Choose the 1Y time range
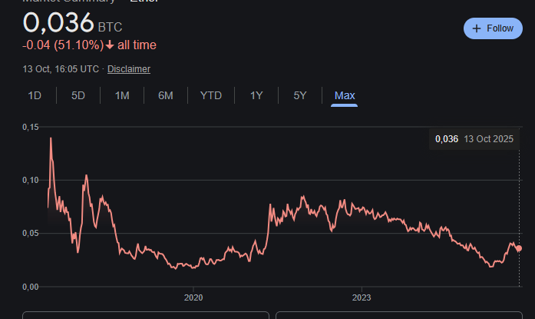The width and height of the screenshot is (535, 319). [x=256, y=96]
